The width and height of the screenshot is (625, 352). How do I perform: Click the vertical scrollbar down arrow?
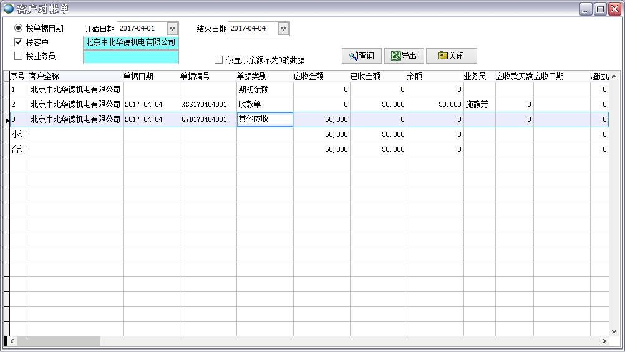point(614,331)
